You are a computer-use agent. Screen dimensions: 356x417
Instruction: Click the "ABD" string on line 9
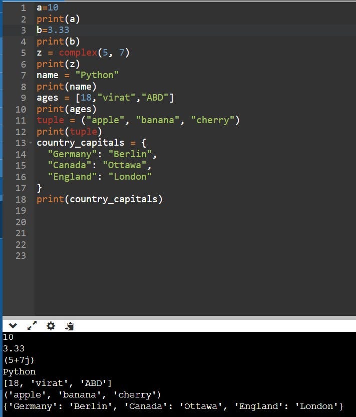coord(155,98)
